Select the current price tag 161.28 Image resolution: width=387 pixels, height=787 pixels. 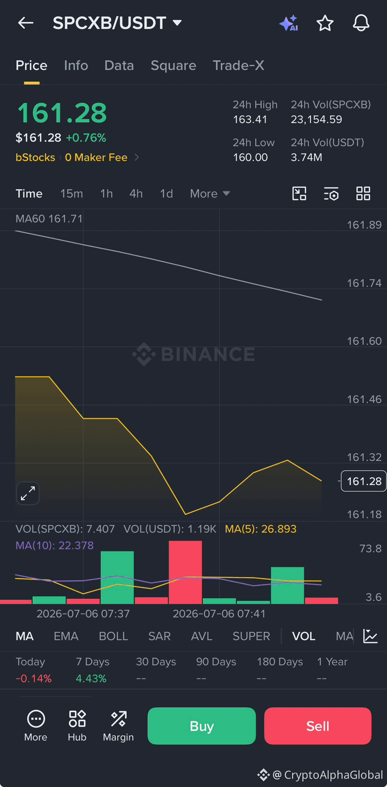364,481
